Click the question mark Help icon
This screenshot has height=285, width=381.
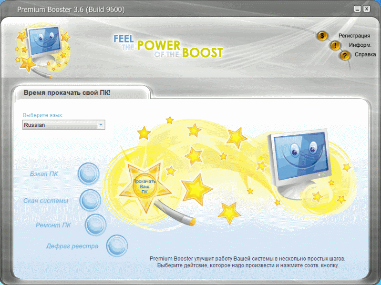click(345, 56)
